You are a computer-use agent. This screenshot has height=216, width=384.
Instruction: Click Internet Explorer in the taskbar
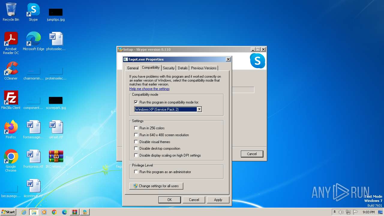coord(24,212)
